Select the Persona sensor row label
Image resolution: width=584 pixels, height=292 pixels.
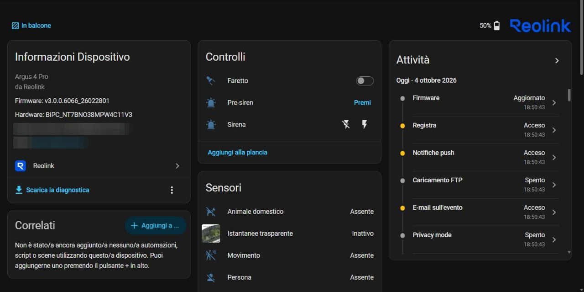click(x=239, y=277)
